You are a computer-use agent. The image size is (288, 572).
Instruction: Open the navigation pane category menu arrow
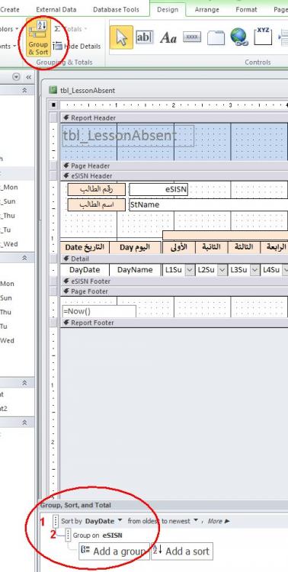click(x=16, y=77)
